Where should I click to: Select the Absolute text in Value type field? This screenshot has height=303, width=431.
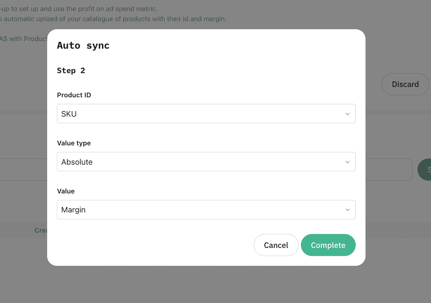click(77, 162)
